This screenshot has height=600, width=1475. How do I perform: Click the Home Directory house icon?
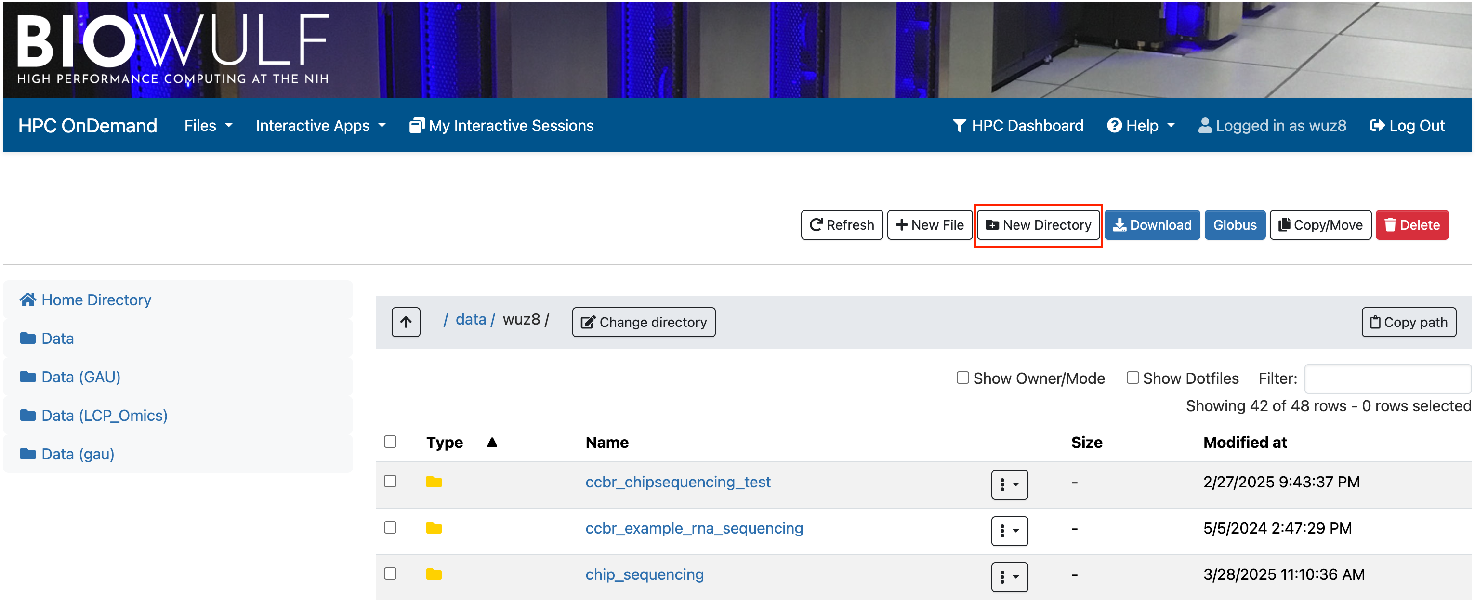pyautogui.click(x=27, y=300)
